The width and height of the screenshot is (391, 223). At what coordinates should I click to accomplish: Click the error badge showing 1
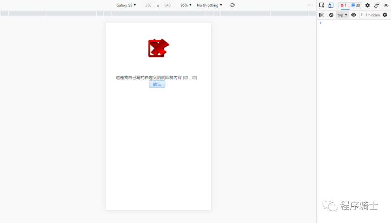click(x=343, y=5)
